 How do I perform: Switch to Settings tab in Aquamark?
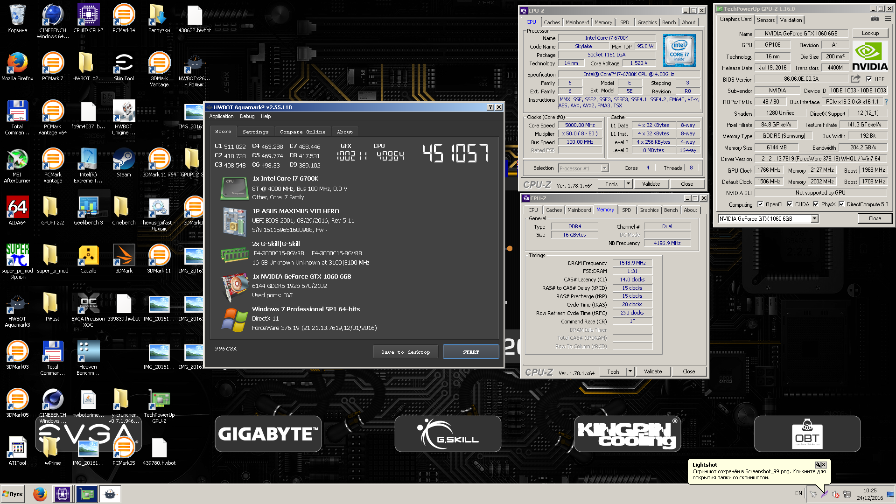tap(256, 132)
